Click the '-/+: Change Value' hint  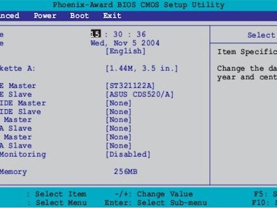pyautogui.click(x=154, y=194)
